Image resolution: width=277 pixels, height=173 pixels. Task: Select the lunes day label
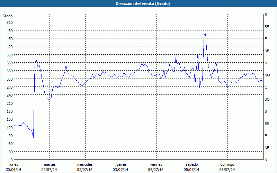tap(14, 164)
